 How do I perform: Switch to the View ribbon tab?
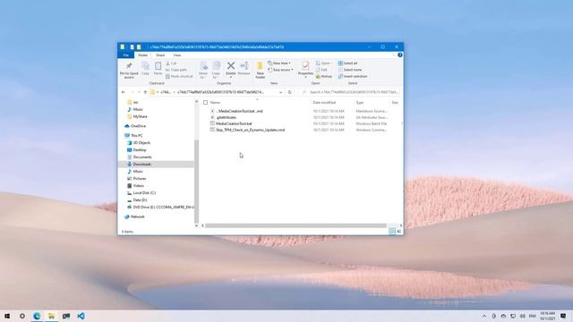(x=177, y=55)
